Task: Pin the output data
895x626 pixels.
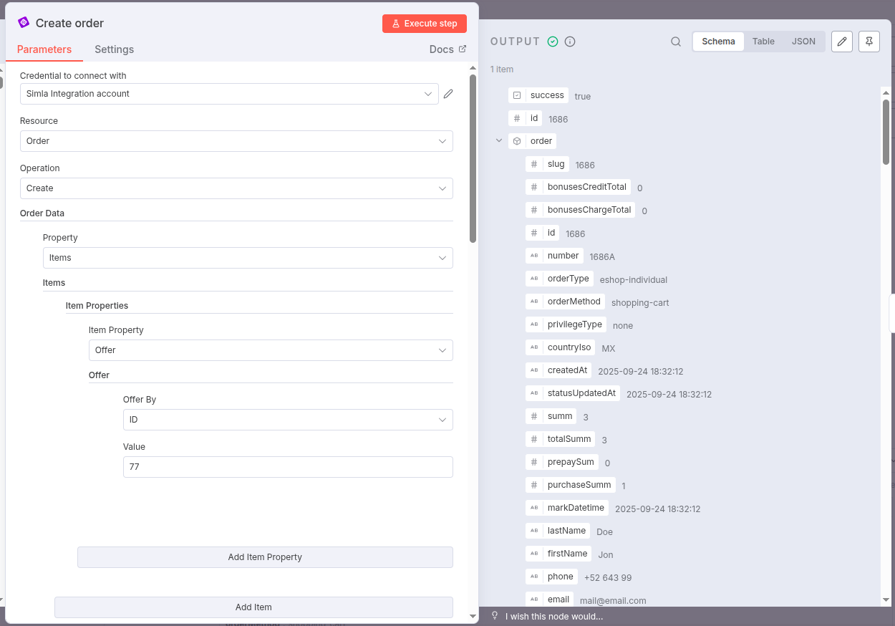Action: 869,42
